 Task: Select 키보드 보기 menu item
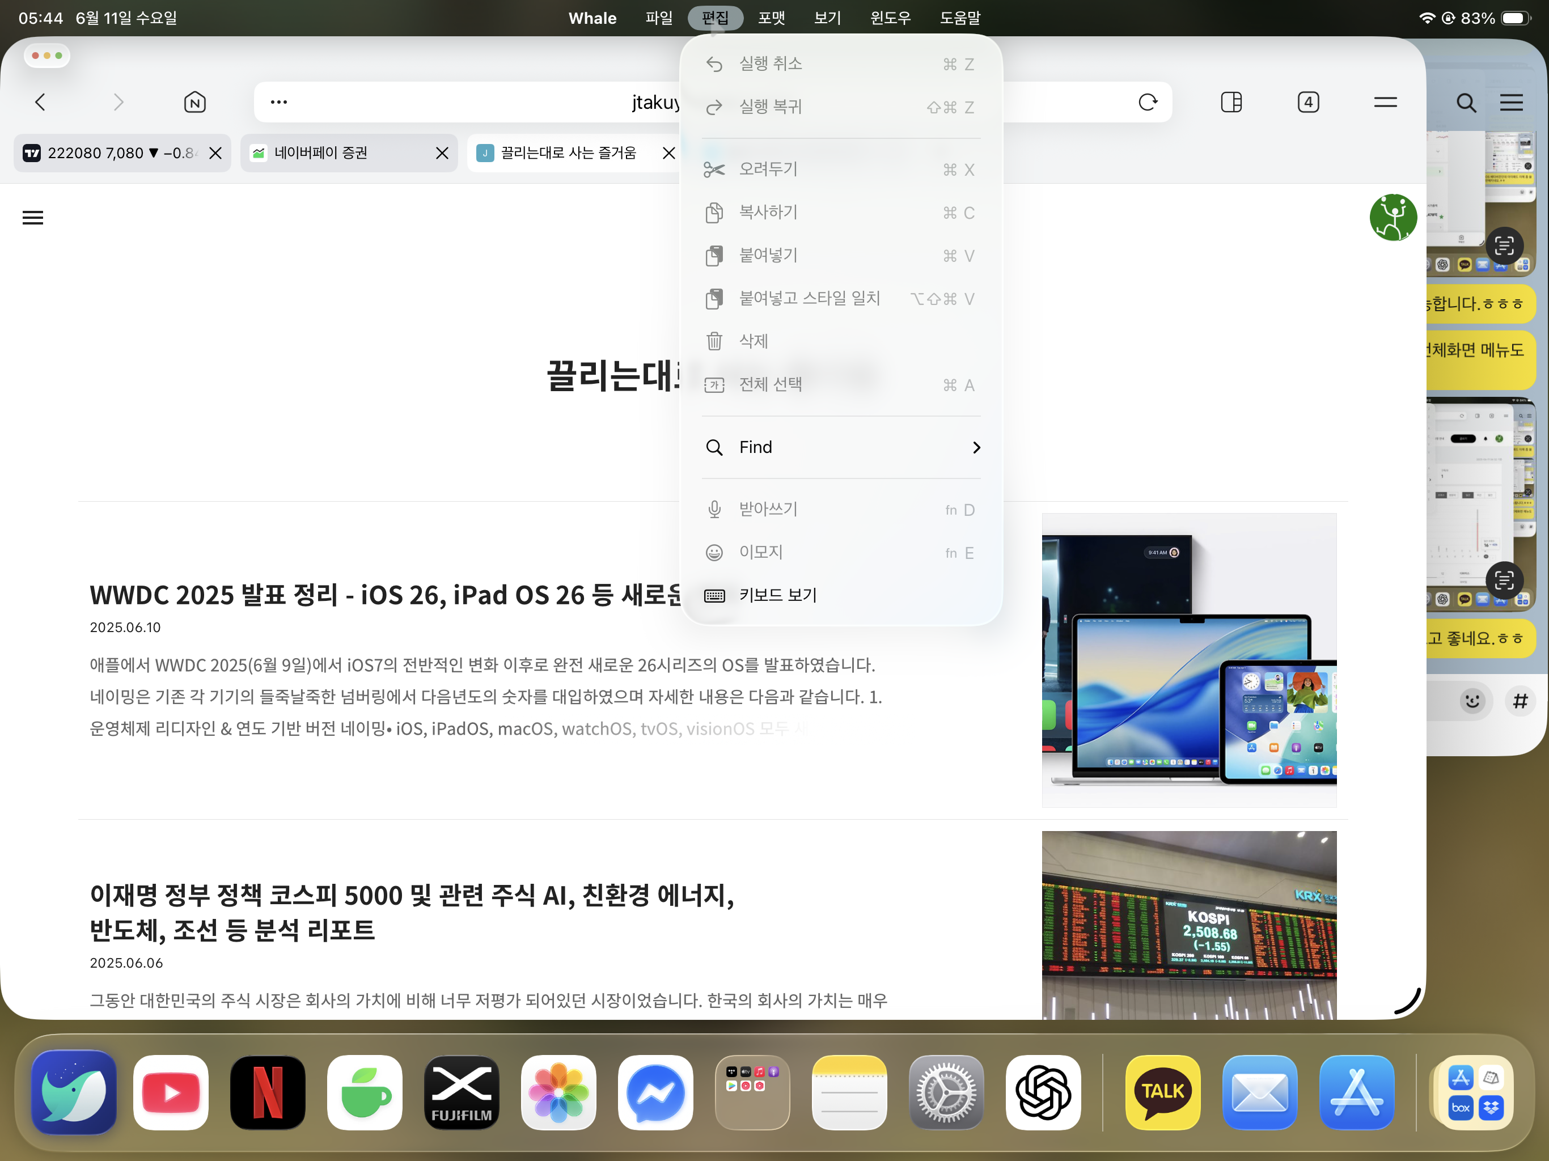click(x=777, y=595)
